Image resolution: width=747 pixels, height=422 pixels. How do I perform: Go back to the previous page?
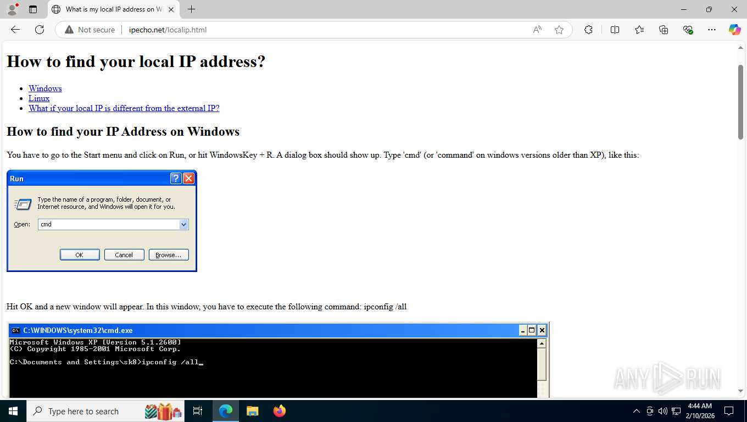[x=15, y=30]
